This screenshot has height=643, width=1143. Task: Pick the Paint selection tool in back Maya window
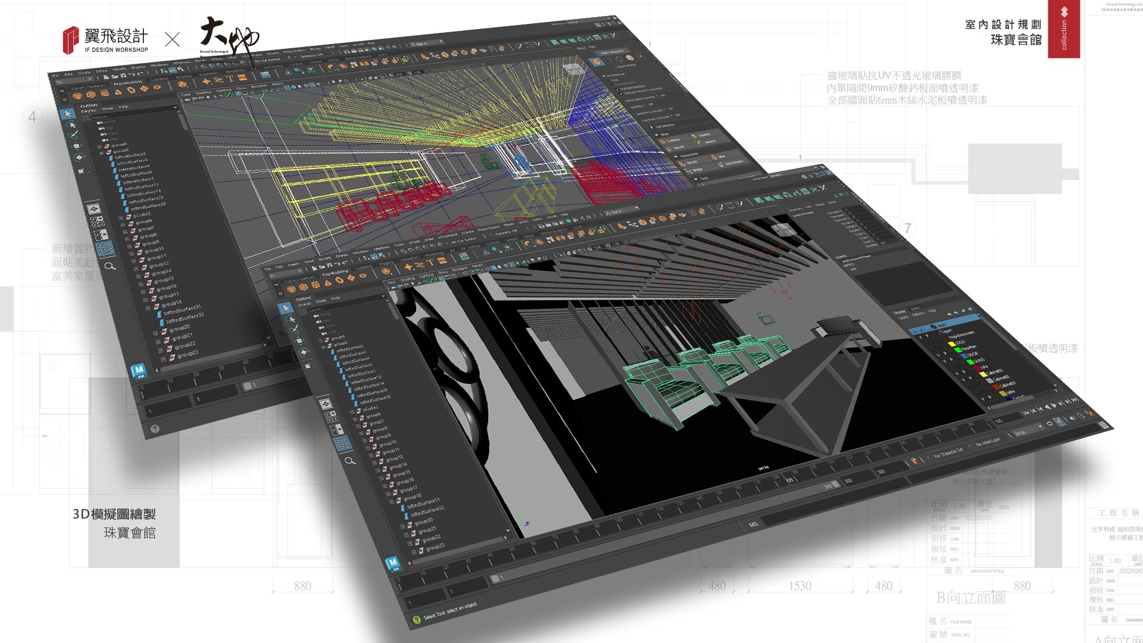point(74,136)
